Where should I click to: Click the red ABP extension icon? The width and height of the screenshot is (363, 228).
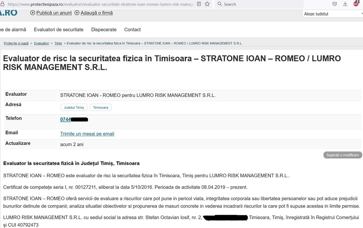click(x=356, y=3)
